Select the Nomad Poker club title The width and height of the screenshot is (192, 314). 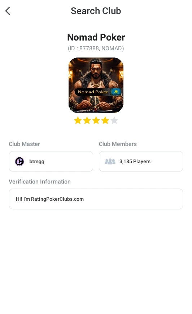point(96,37)
